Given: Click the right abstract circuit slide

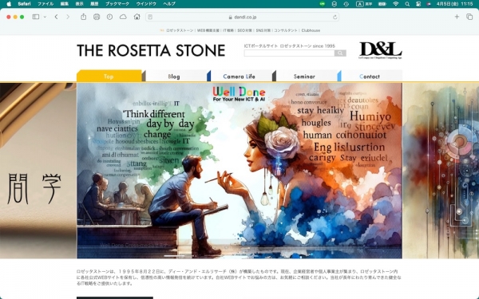Looking at the screenshot, I should point(441,171).
